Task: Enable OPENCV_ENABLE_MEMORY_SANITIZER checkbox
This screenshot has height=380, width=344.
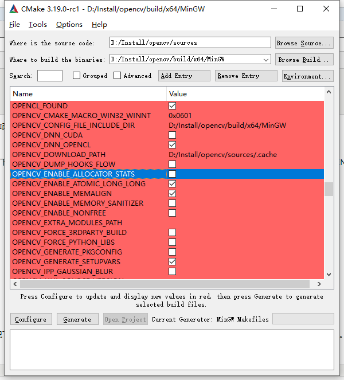Action: pyautogui.click(x=173, y=203)
